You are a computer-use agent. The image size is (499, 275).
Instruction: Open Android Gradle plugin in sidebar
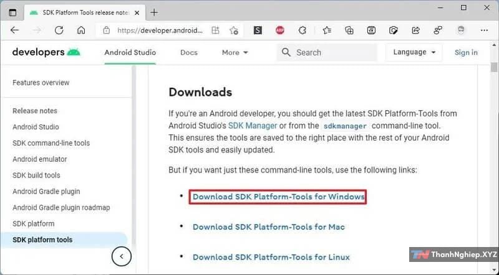pyautogui.click(x=46, y=192)
